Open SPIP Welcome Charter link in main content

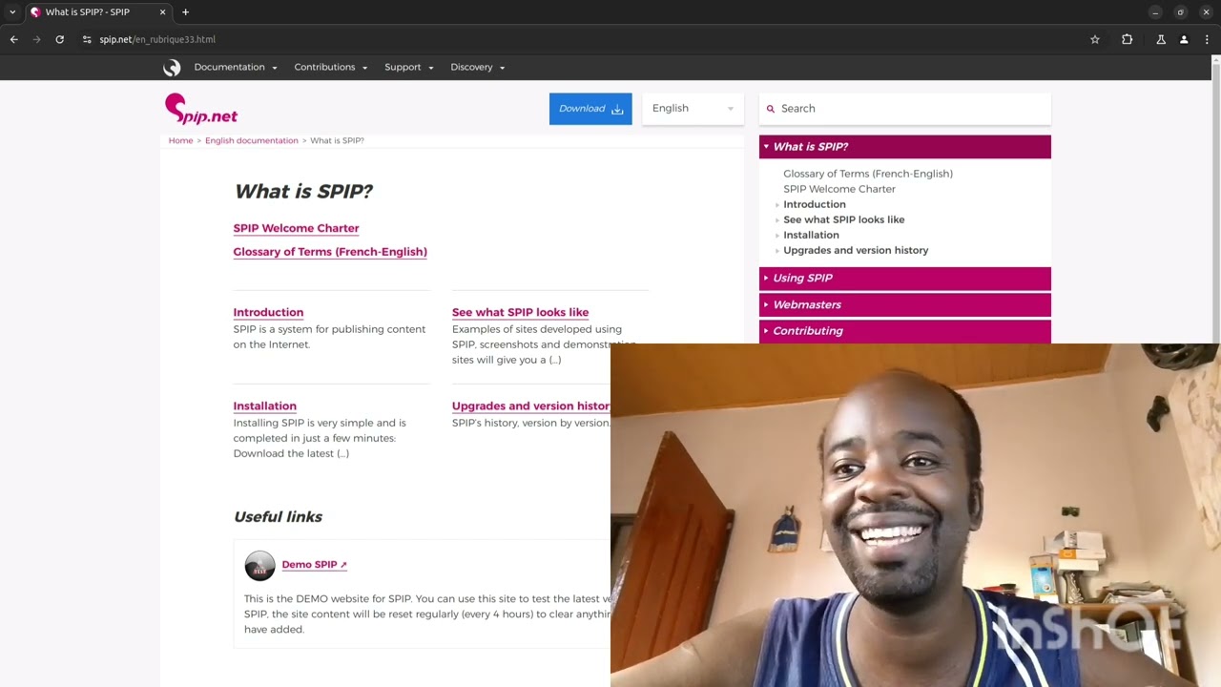[296, 228]
